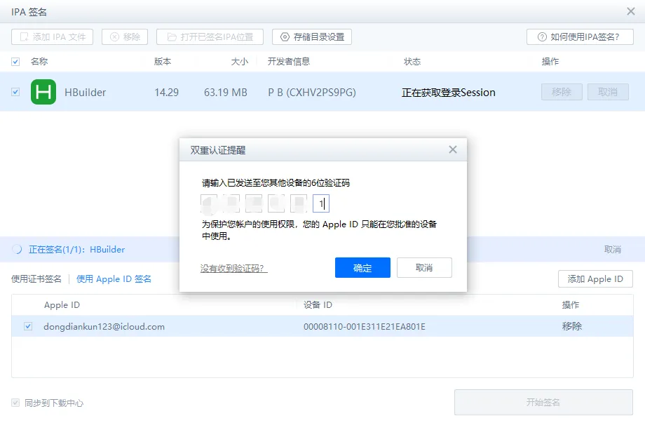The width and height of the screenshot is (645, 430).
Task: Click the 正在签名(1/1): HBuilder status text
Action: point(76,249)
